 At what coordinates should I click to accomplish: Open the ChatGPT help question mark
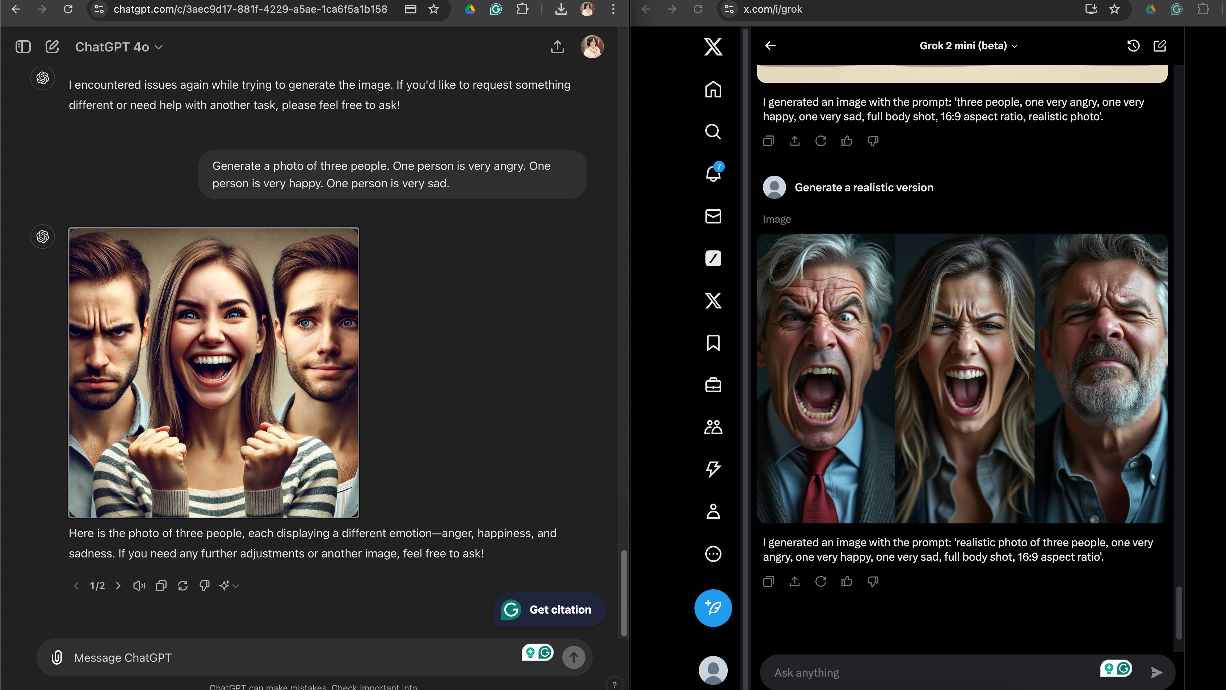click(x=614, y=685)
